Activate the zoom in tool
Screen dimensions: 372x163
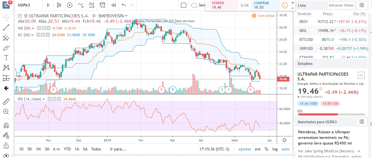[6, 111]
